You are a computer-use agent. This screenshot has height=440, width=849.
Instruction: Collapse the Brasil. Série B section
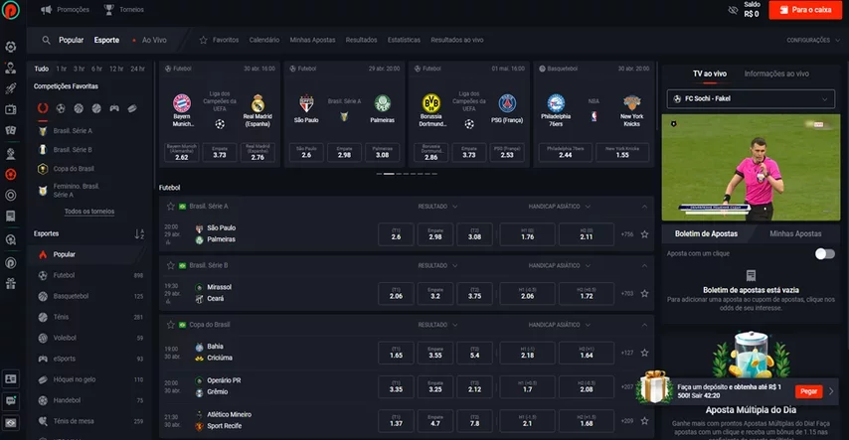coord(644,266)
